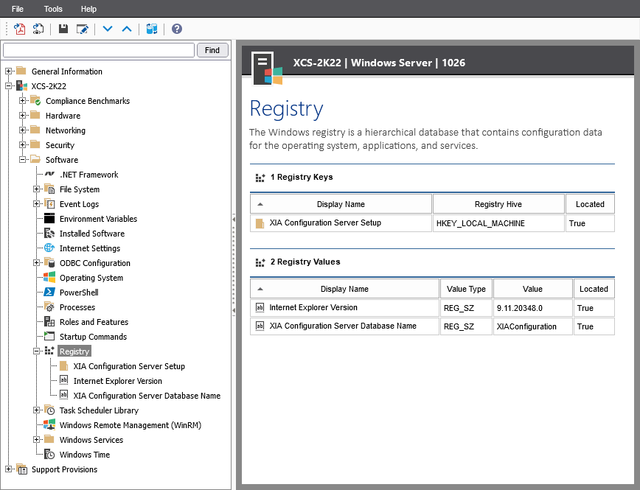The width and height of the screenshot is (640, 490).
Task: Expand the File System node
Action: tap(36, 189)
